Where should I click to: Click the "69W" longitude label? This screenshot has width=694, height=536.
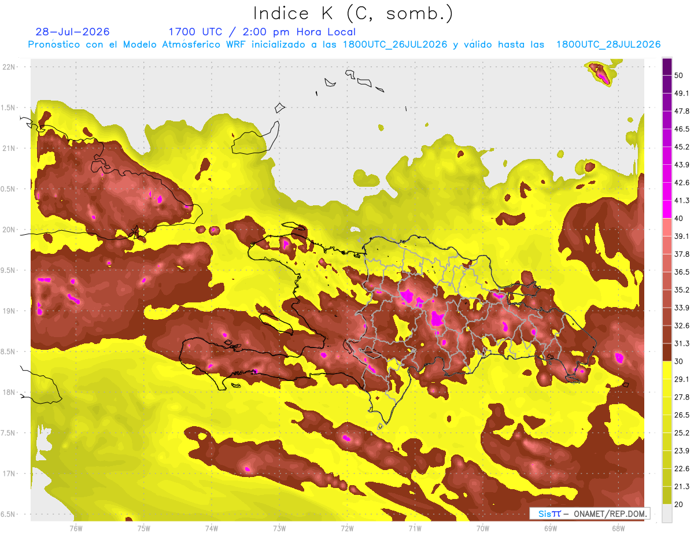tap(551, 528)
